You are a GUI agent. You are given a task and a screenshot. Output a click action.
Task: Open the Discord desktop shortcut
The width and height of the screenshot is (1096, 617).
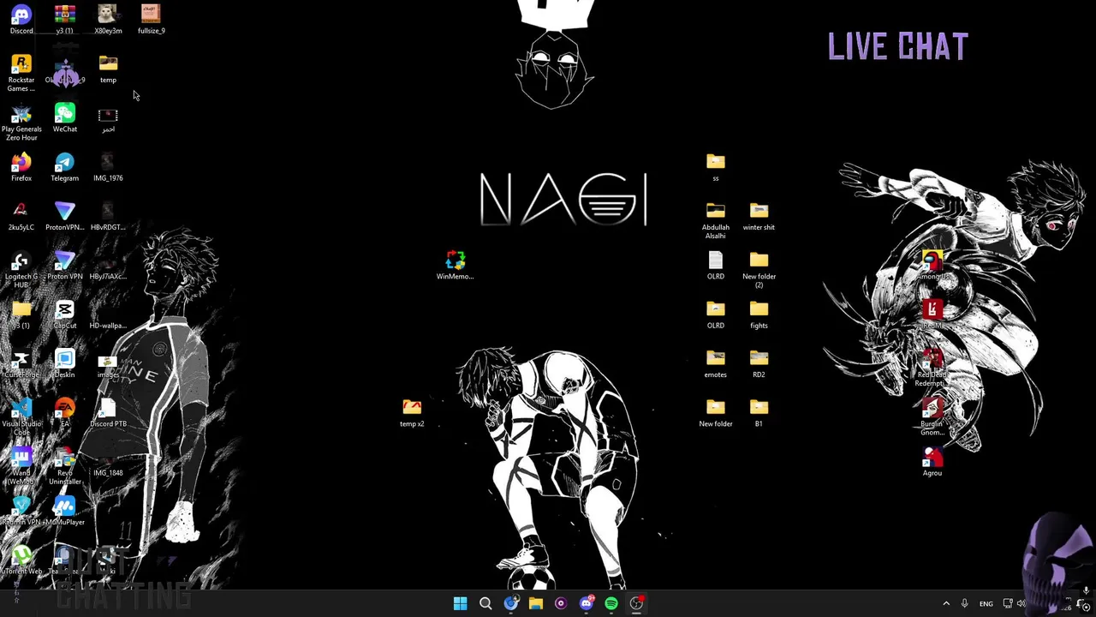click(x=21, y=19)
